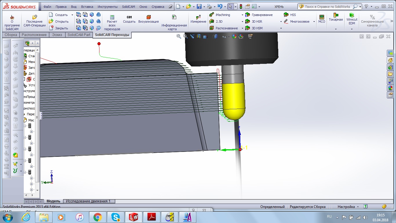The image size is (396, 223).
Task: Open Internet Explorer from taskbar
Action: point(26,217)
